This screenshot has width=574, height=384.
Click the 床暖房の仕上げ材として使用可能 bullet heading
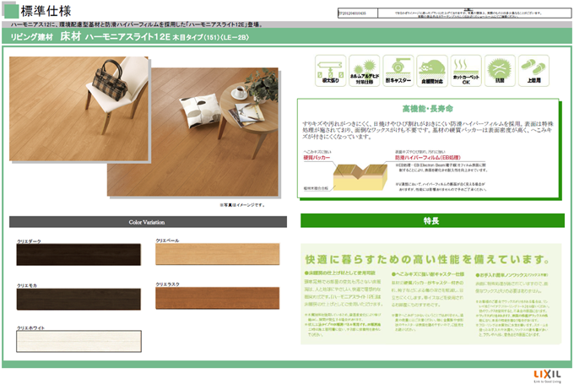pyautogui.click(x=339, y=273)
